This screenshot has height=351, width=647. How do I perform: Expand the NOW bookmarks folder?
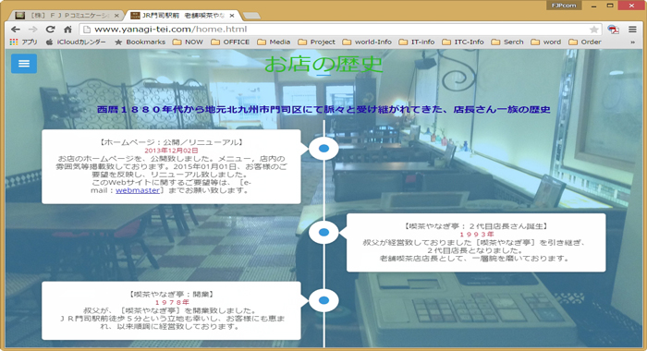pyautogui.click(x=188, y=42)
